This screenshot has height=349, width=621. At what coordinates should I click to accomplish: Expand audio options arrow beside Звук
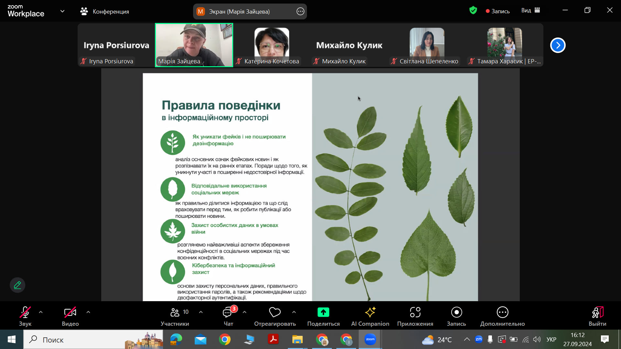(x=41, y=312)
